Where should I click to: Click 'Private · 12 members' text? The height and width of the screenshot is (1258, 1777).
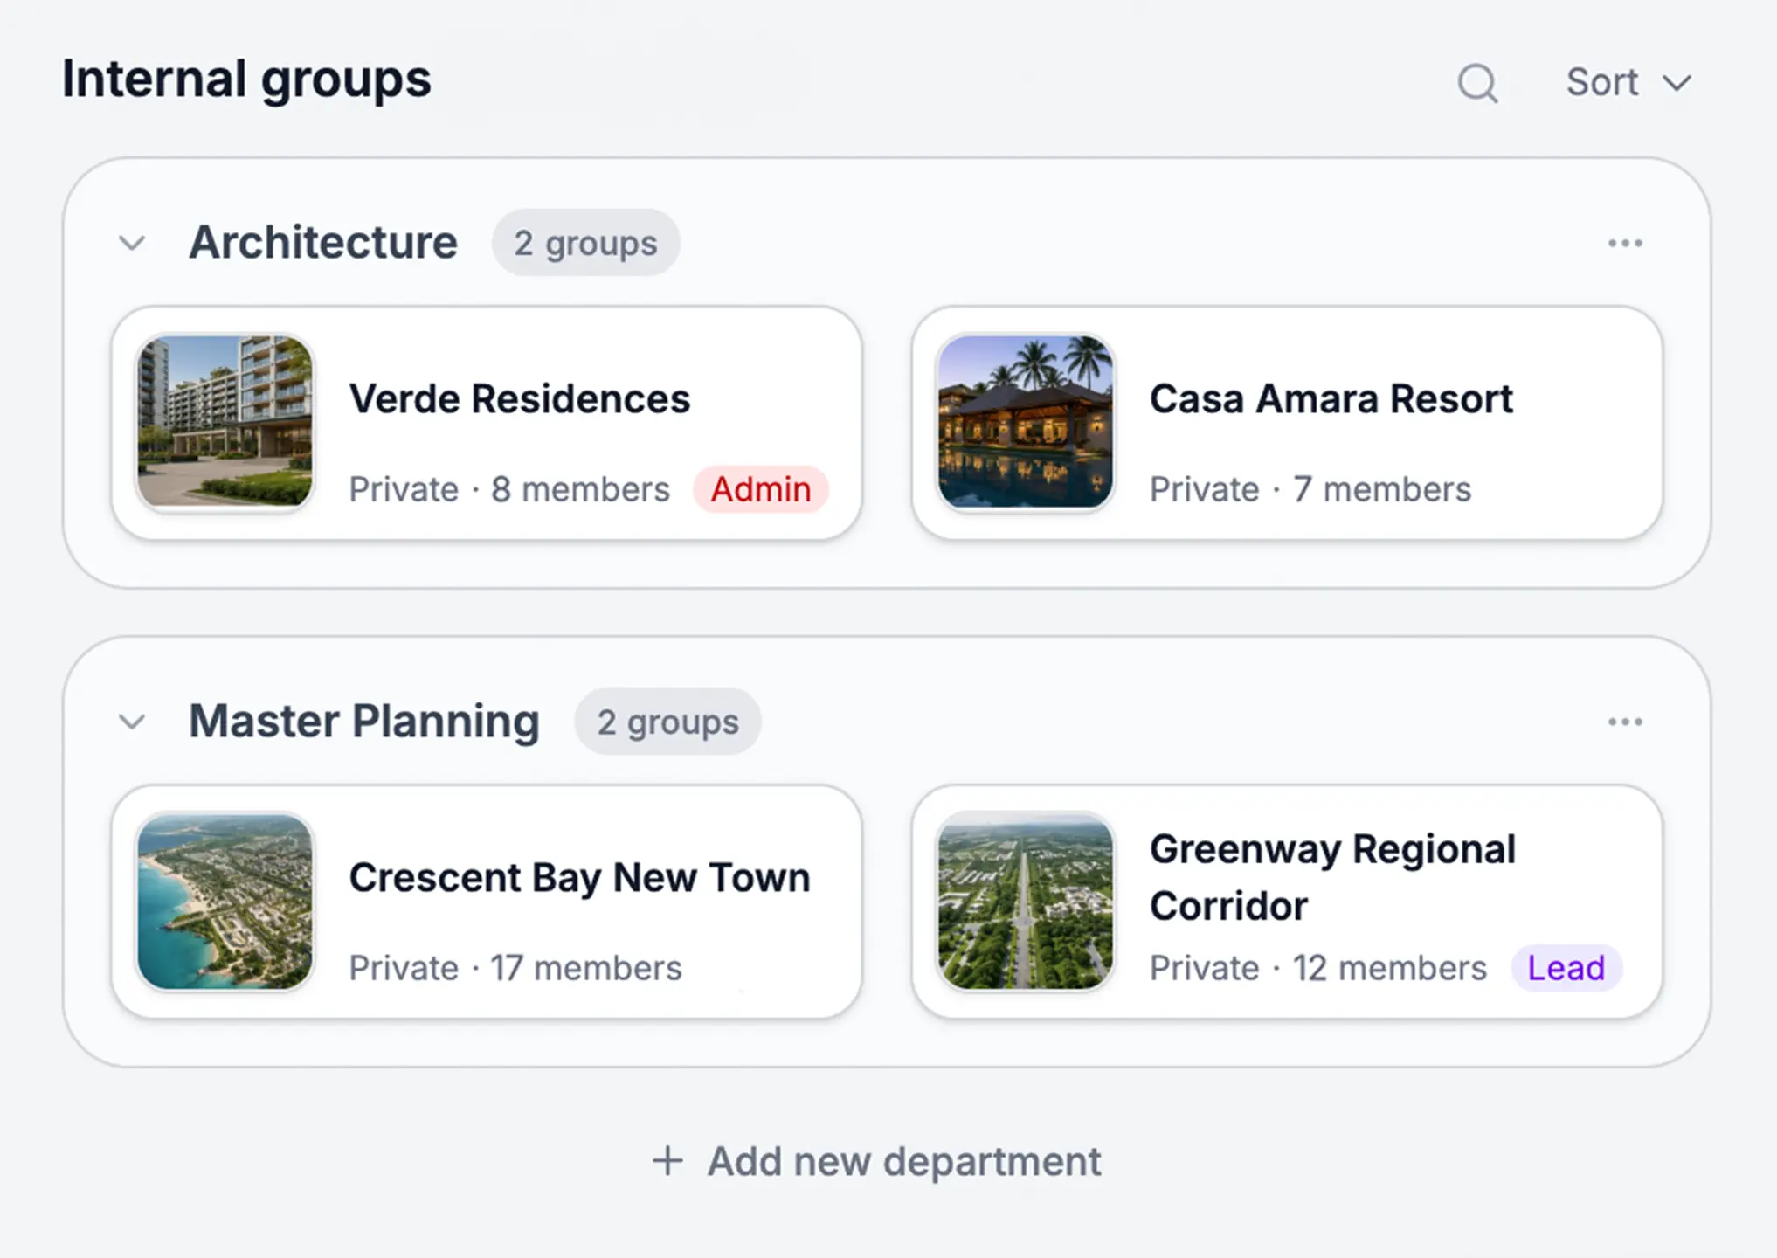point(1318,968)
